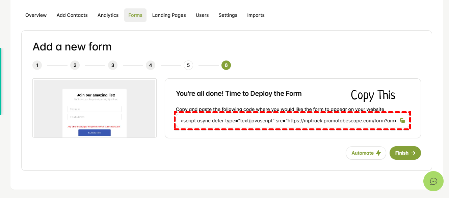Click the Automate button with the lightning icon
The width and height of the screenshot is (449, 198).
tap(366, 153)
